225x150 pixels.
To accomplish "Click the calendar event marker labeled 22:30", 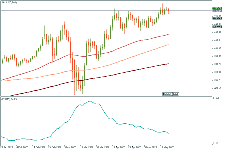I will coord(176,94).
